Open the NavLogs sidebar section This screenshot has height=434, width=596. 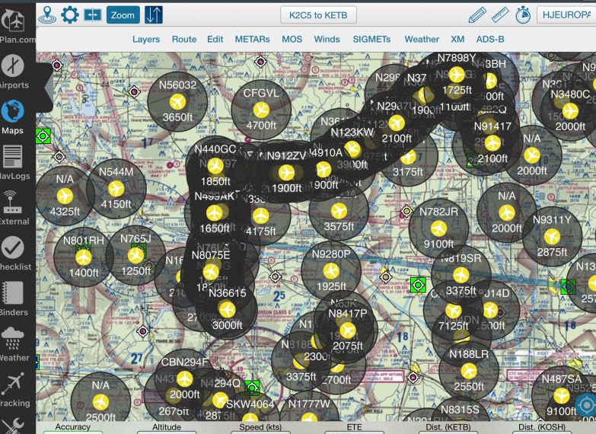coord(14,161)
